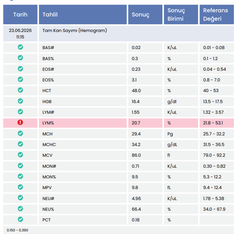
Task: Click the green check icon for NEU#
Action: [x=20, y=197]
